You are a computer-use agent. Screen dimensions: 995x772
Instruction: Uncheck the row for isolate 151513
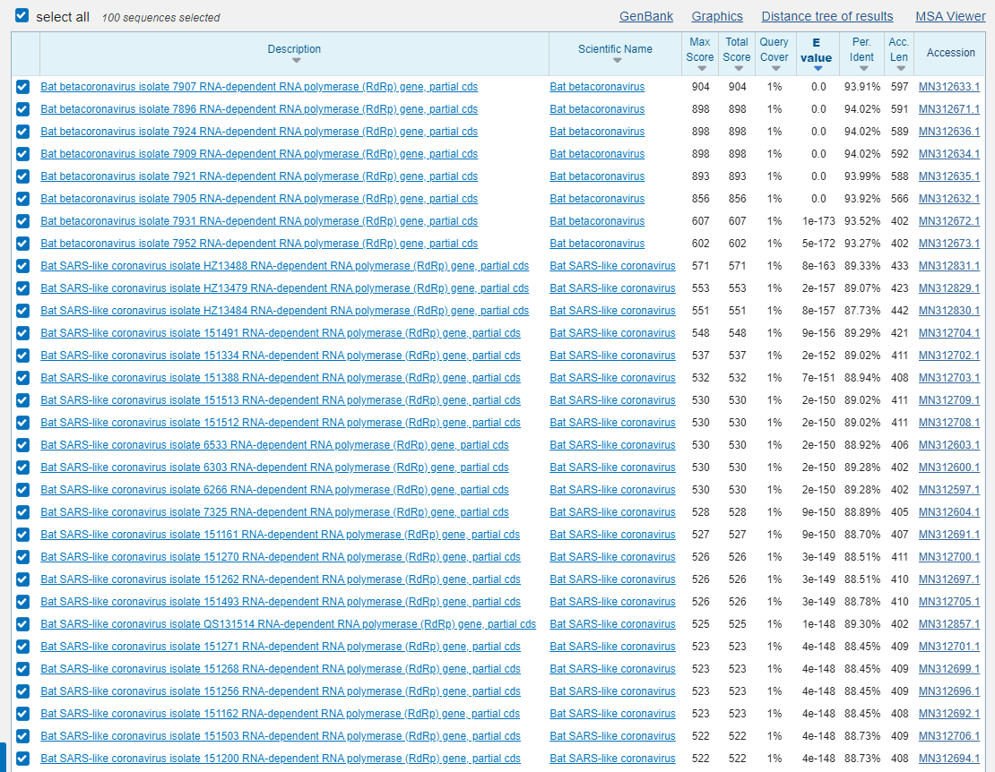(x=22, y=400)
